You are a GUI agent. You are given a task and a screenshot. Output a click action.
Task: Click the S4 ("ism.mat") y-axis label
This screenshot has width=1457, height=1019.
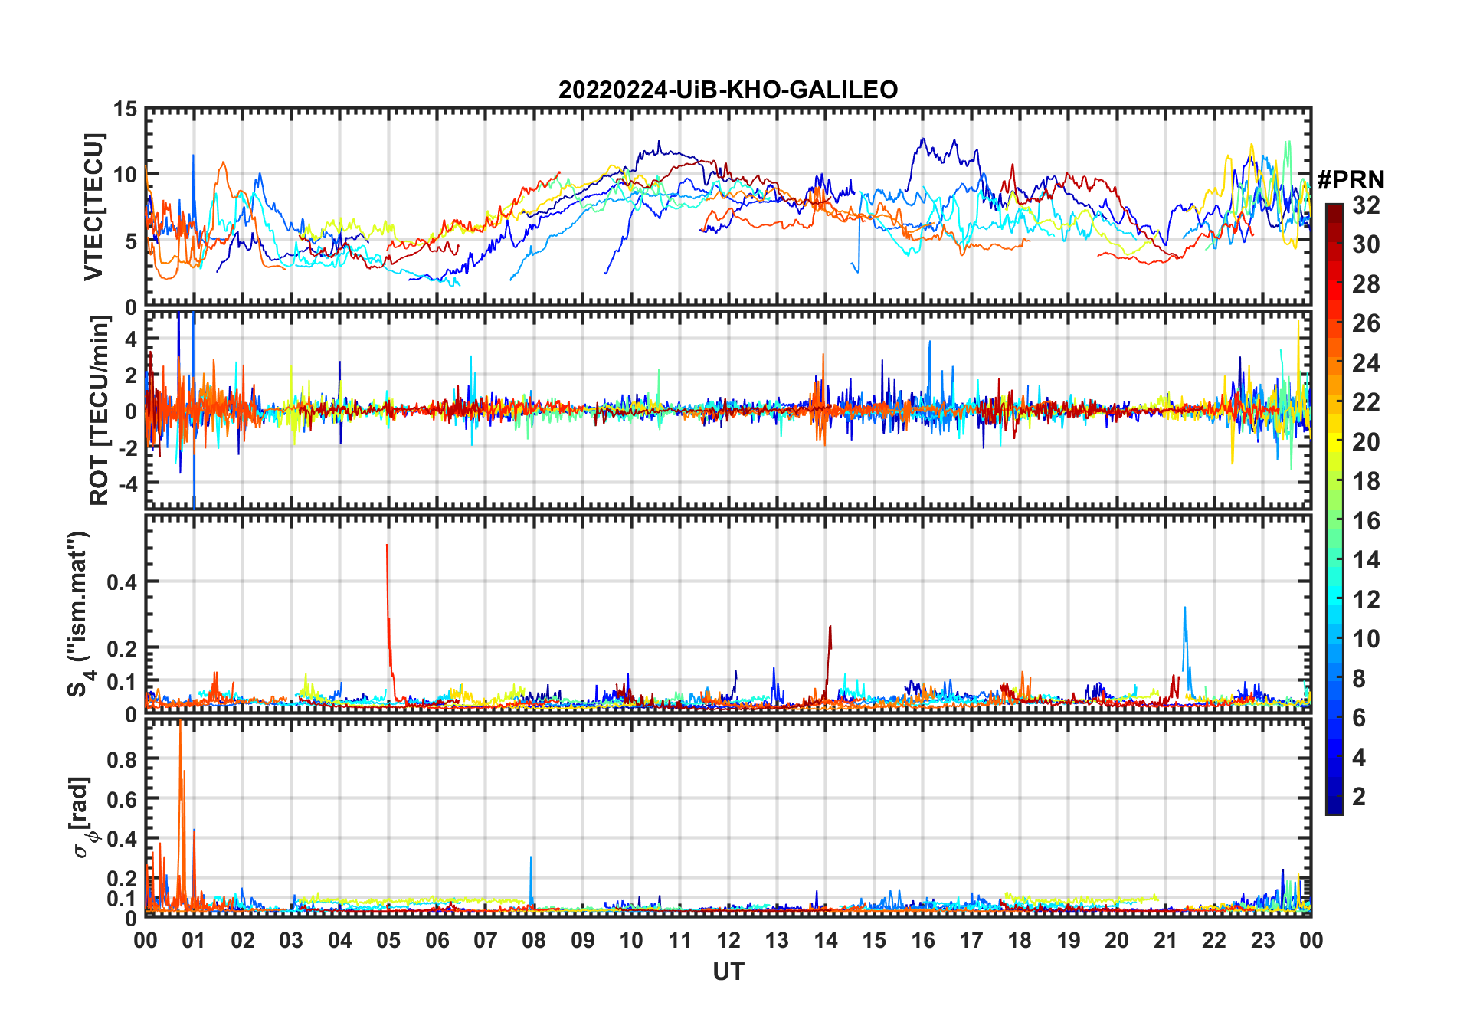click(80, 614)
